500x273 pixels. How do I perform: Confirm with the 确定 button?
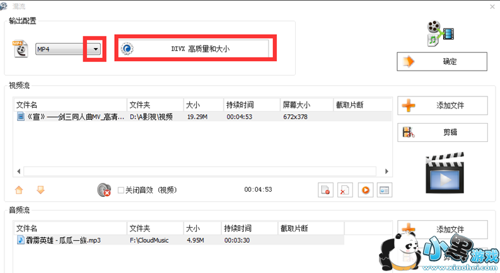click(442, 62)
